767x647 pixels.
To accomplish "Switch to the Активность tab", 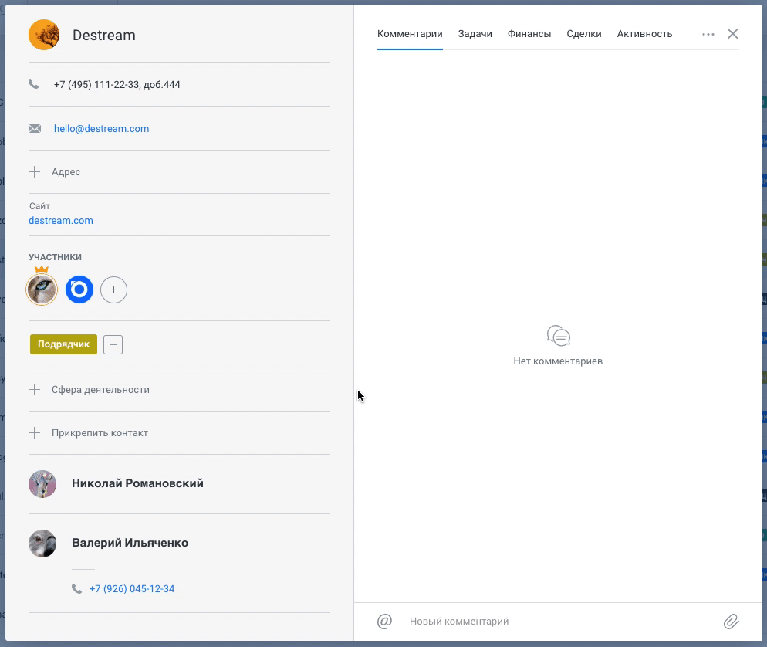I will pyautogui.click(x=644, y=34).
